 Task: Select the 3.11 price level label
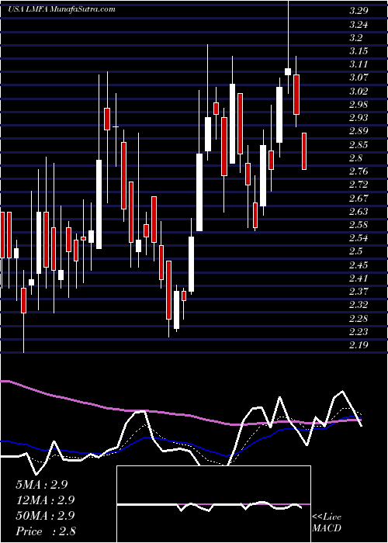(x=358, y=64)
